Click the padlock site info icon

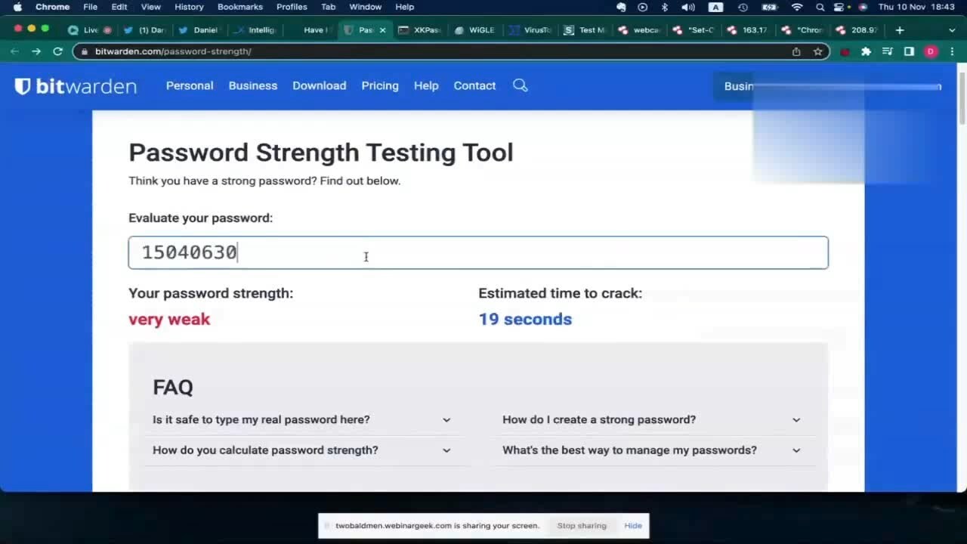click(85, 51)
